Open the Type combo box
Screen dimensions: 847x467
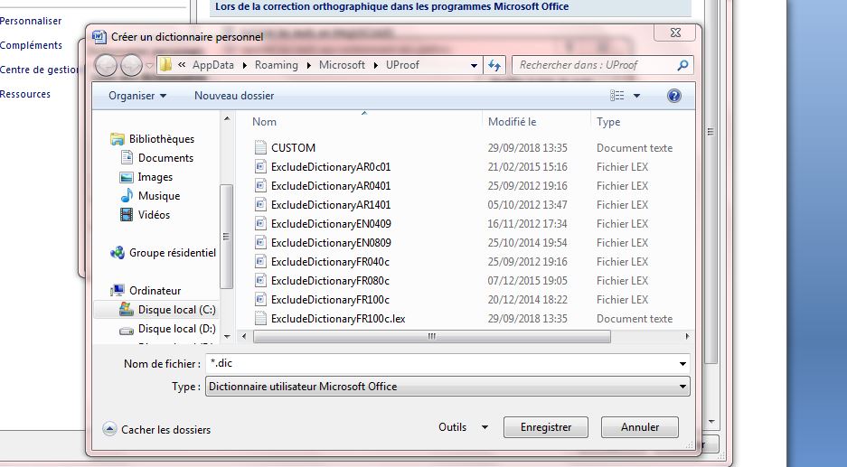point(447,387)
